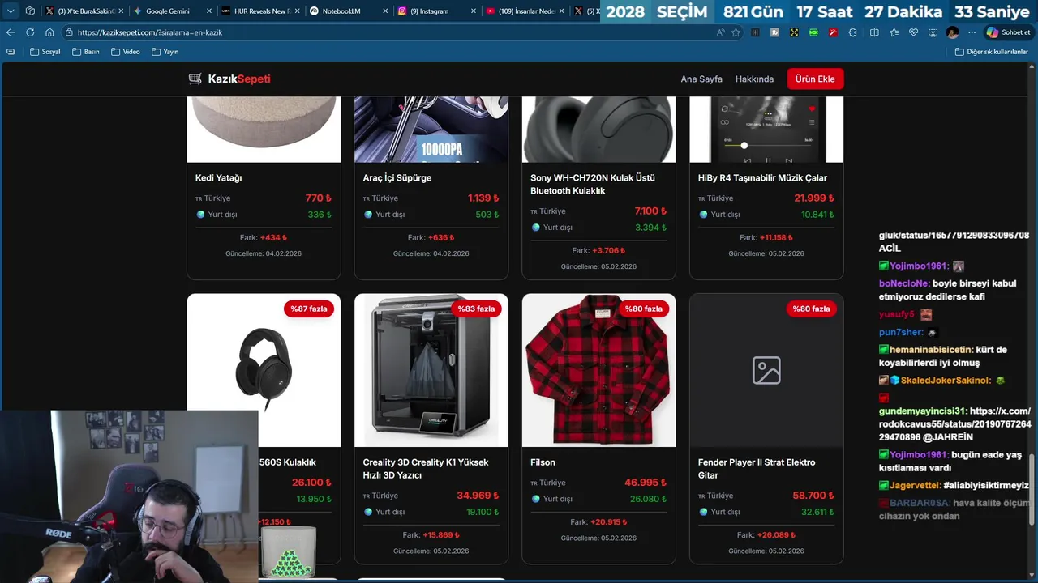1038x583 pixels.
Task: Open the red extension icon
Action: point(833,32)
